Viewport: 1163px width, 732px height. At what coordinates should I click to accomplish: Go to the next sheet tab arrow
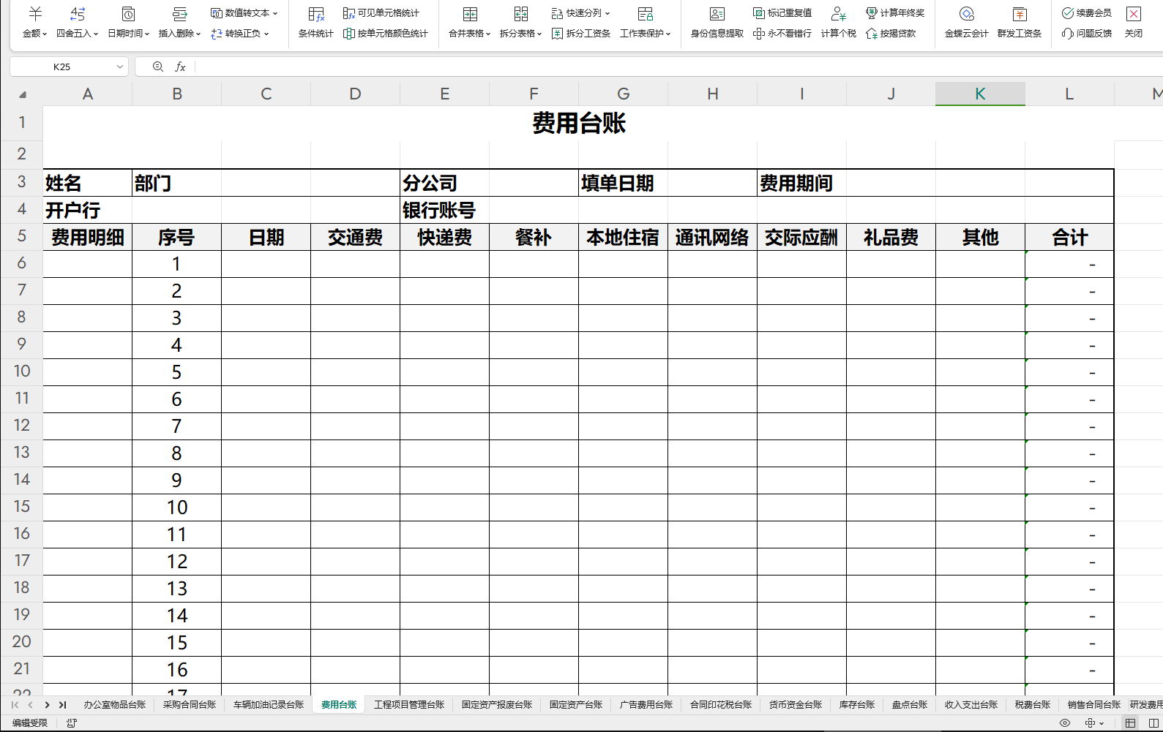pos(47,705)
